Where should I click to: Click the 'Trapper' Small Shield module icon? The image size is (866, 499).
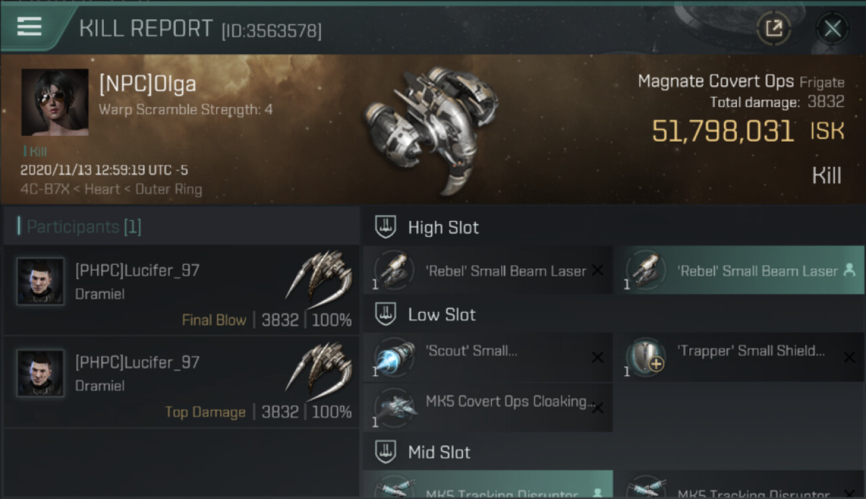(x=645, y=357)
